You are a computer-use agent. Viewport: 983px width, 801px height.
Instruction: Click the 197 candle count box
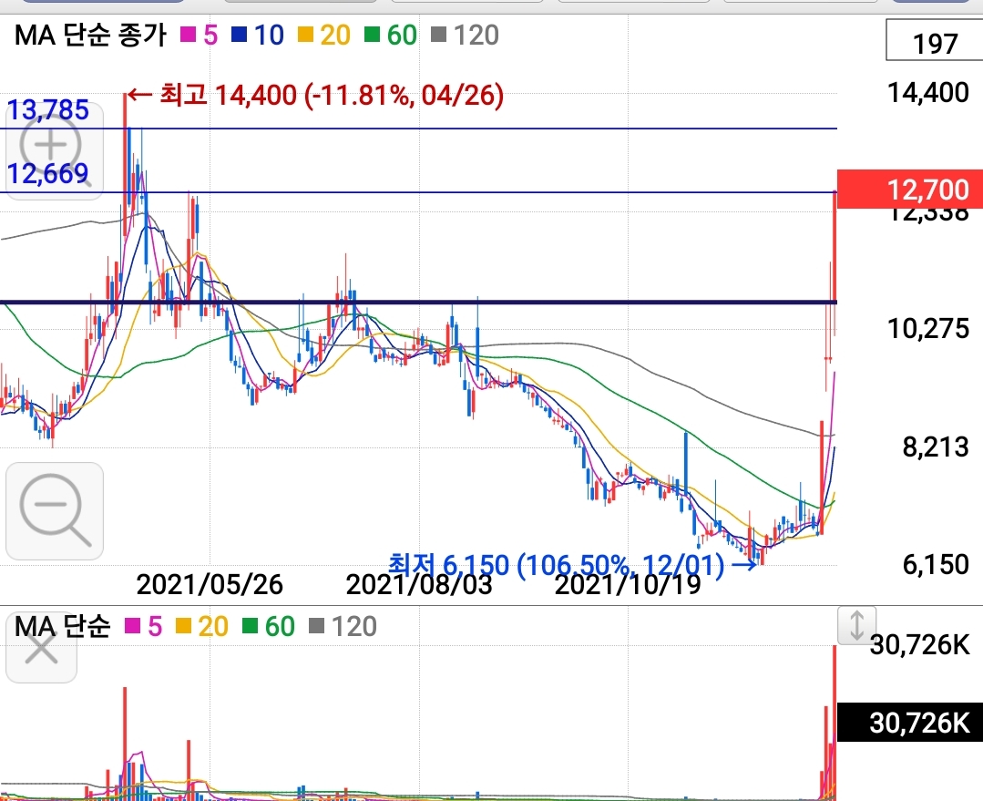[934, 41]
